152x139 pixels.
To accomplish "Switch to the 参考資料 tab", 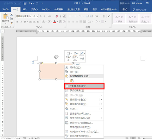I will click(x=59, y=9).
